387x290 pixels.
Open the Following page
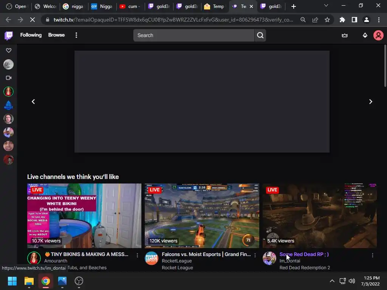pos(31,35)
